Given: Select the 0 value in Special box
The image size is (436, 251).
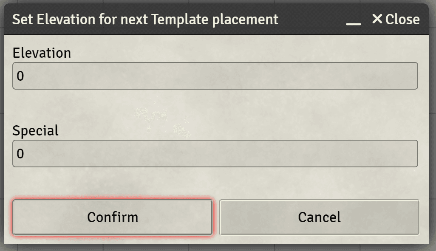Looking at the screenshot, I should coord(20,153).
